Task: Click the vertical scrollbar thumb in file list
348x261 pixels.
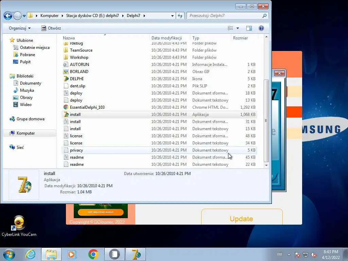Action: point(266,121)
